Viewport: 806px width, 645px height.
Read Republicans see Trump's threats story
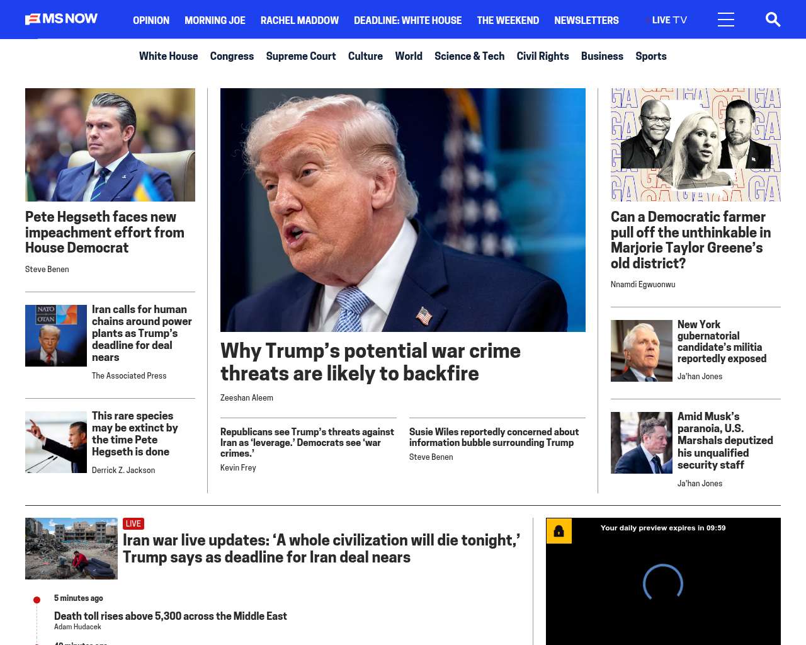point(307,442)
